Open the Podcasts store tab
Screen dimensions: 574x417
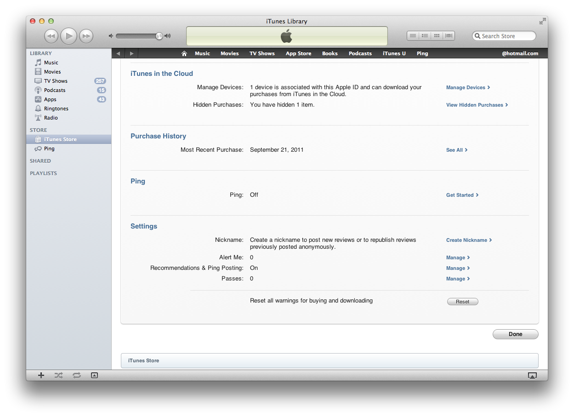(x=360, y=53)
